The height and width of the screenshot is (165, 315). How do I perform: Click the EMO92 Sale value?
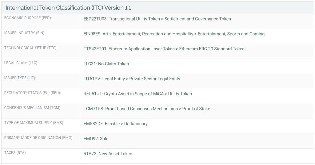96,139
